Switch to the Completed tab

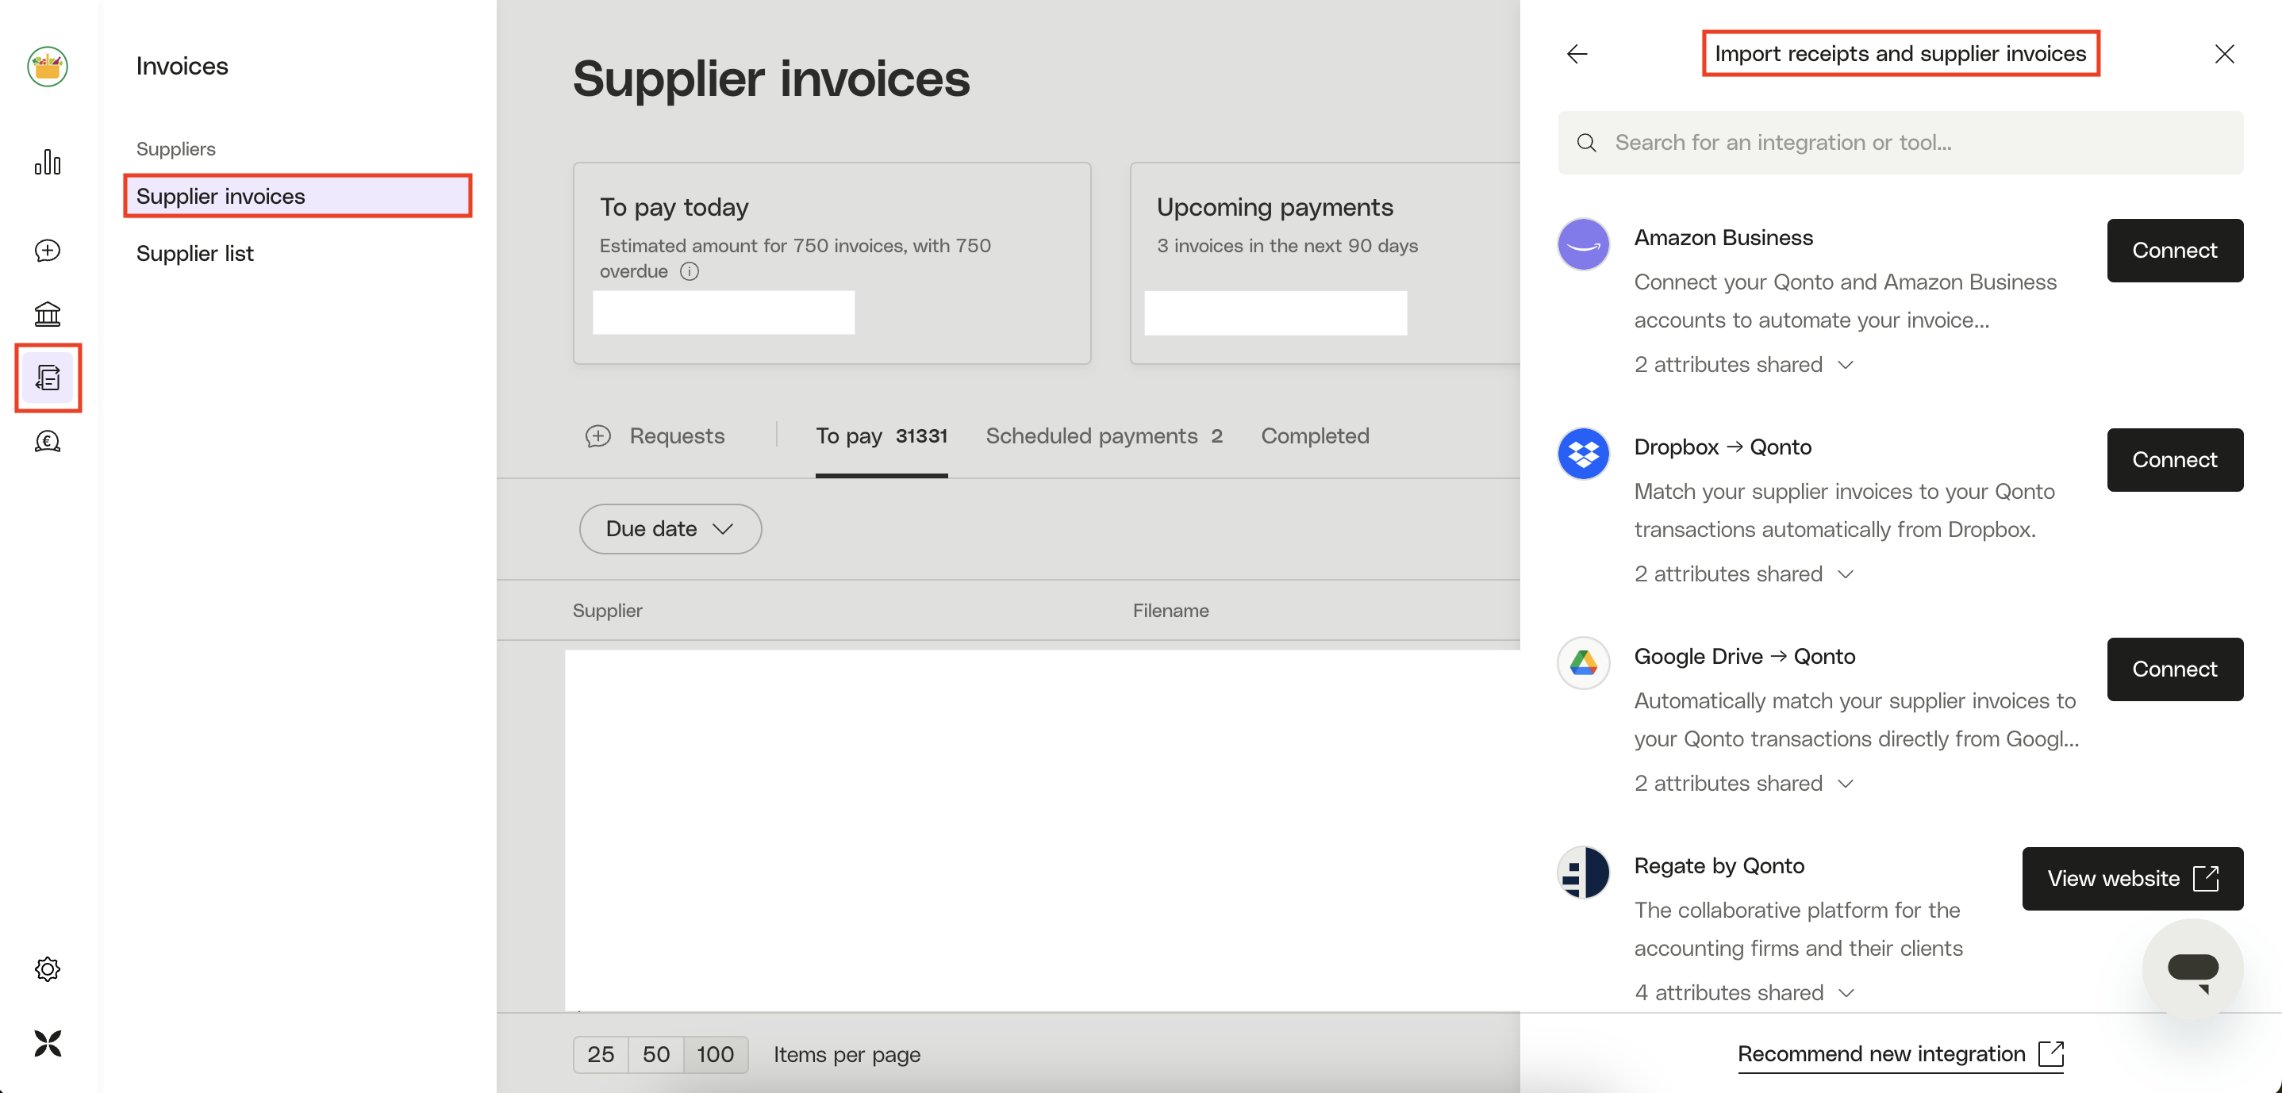pos(1315,435)
